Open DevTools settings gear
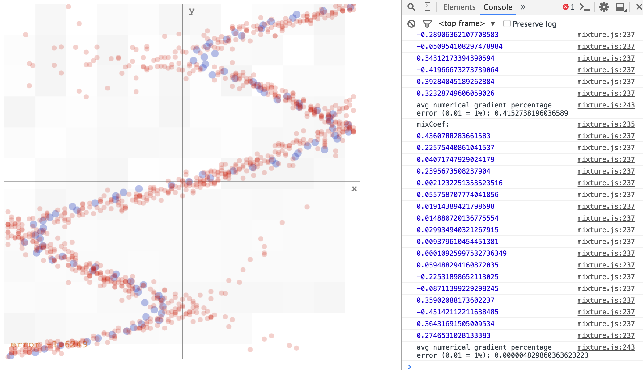Image resolution: width=643 pixels, height=370 pixels. click(x=604, y=7)
